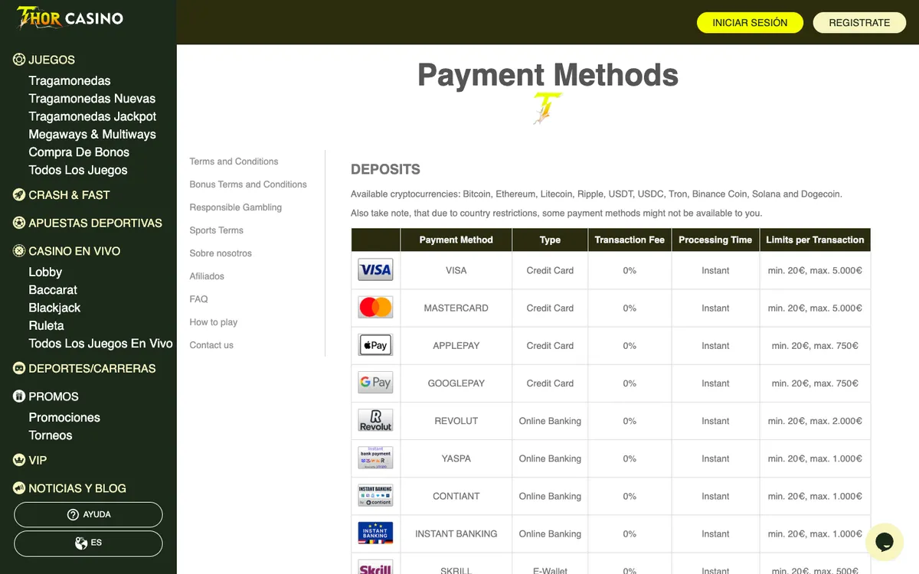
Task: Open JUEGOS menu section
Action: point(51,60)
